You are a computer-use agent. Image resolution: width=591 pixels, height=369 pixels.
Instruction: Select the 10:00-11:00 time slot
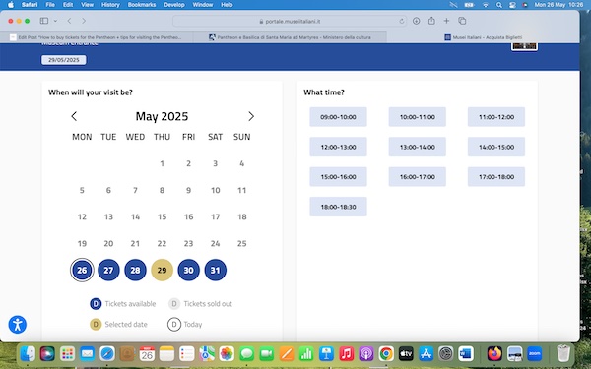coord(418,117)
